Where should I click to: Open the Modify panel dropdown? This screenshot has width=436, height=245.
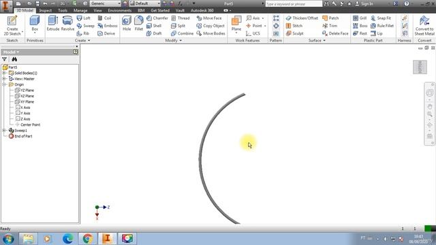173,41
